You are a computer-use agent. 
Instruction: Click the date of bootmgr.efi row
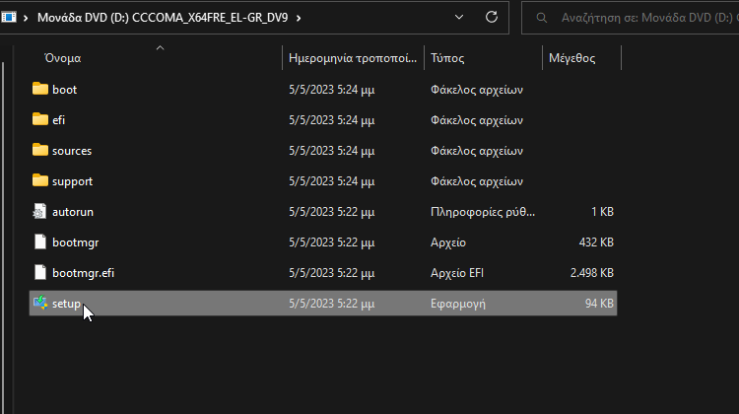[x=331, y=273]
